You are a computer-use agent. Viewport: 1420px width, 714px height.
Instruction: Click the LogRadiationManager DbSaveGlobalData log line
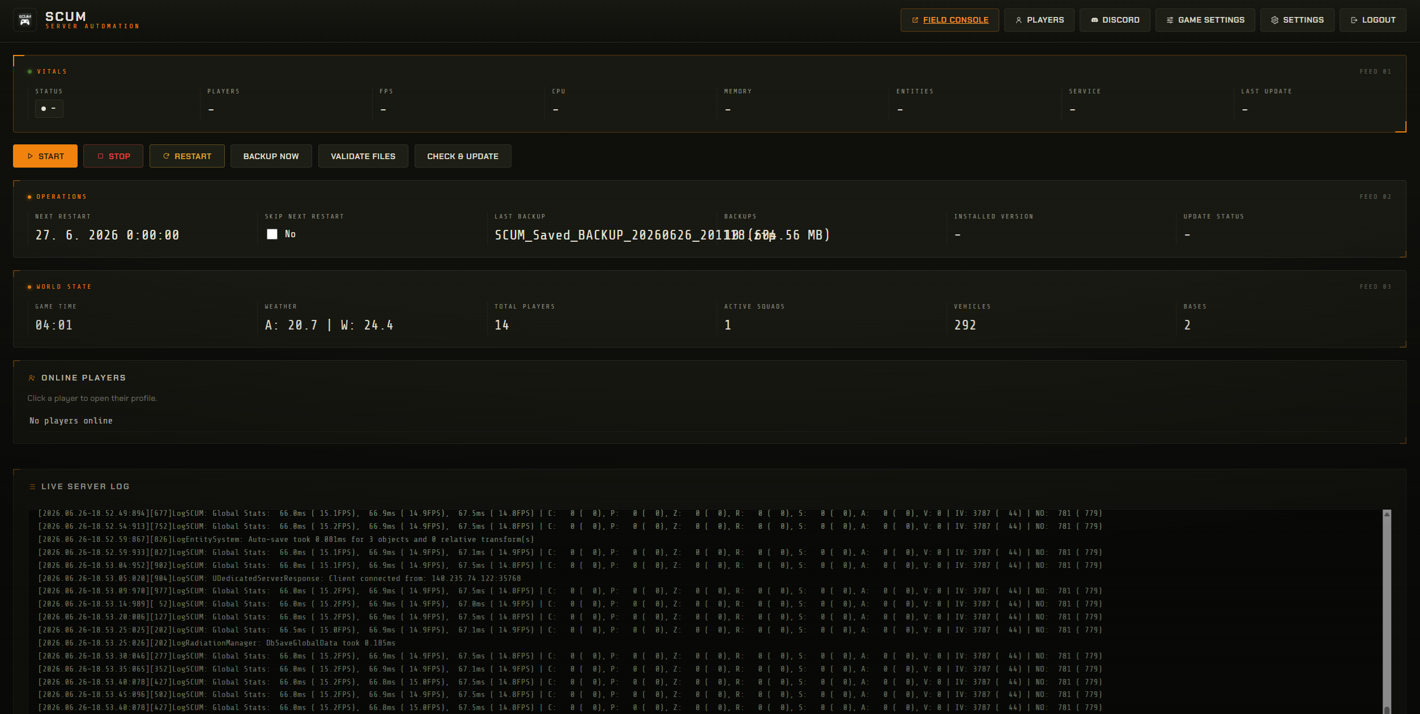click(x=217, y=643)
